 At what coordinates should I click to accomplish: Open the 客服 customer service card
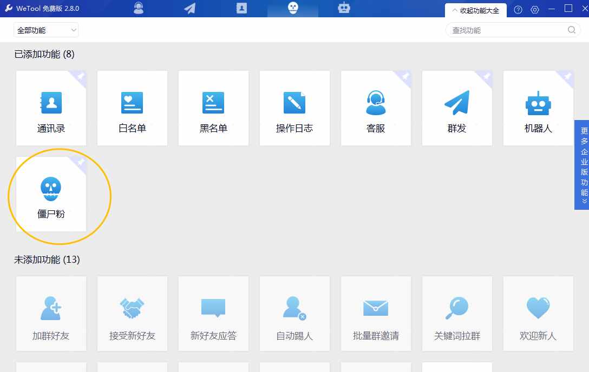[x=376, y=108]
